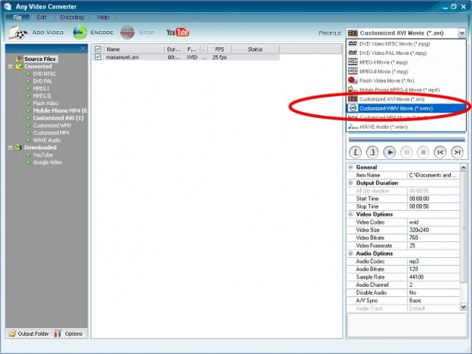This screenshot has height=354, width=472.
Task: Set clip end with right bracket button
Action: point(372,152)
